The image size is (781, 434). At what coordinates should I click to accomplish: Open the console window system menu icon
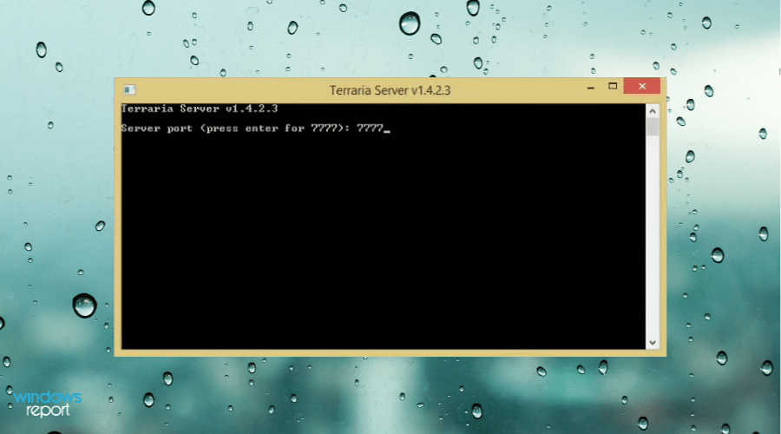[129, 89]
